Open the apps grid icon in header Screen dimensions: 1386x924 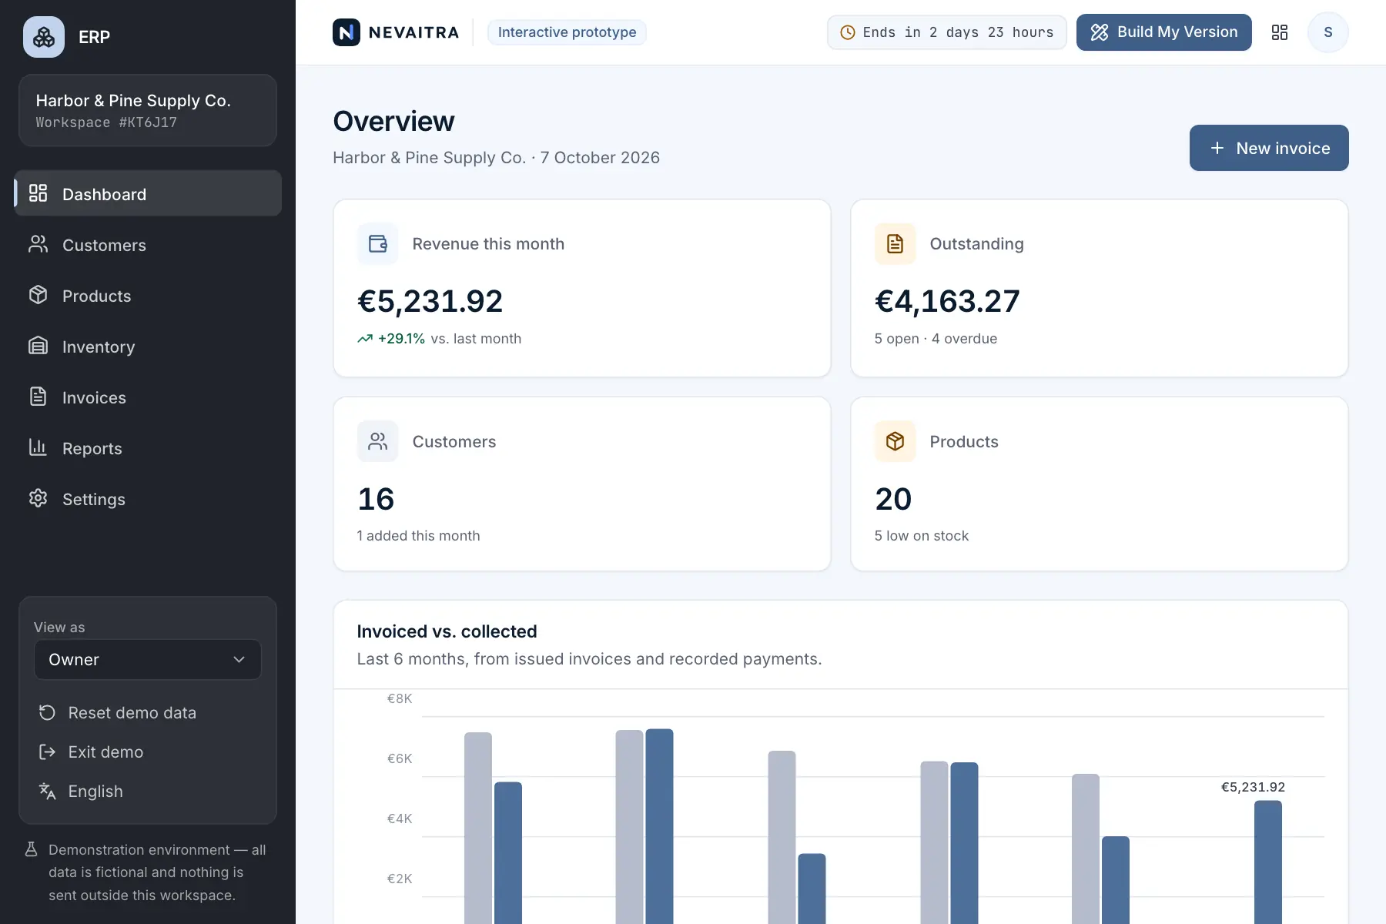click(x=1280, y=32)
